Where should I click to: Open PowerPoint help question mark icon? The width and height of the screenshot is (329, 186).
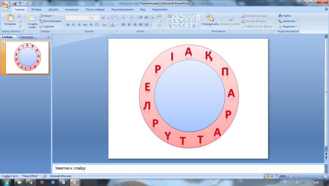tap(326, 10)
